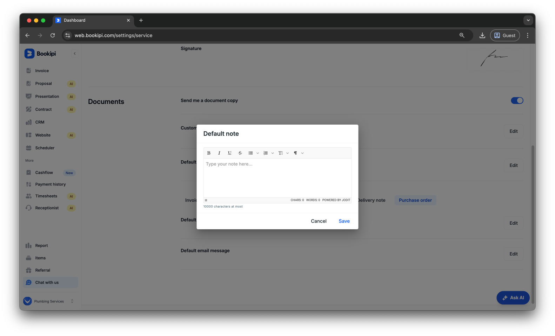Open Chat with us in the sidebar
The width and height of the screenshot is (555, 336).
click(x=51, y=282)
